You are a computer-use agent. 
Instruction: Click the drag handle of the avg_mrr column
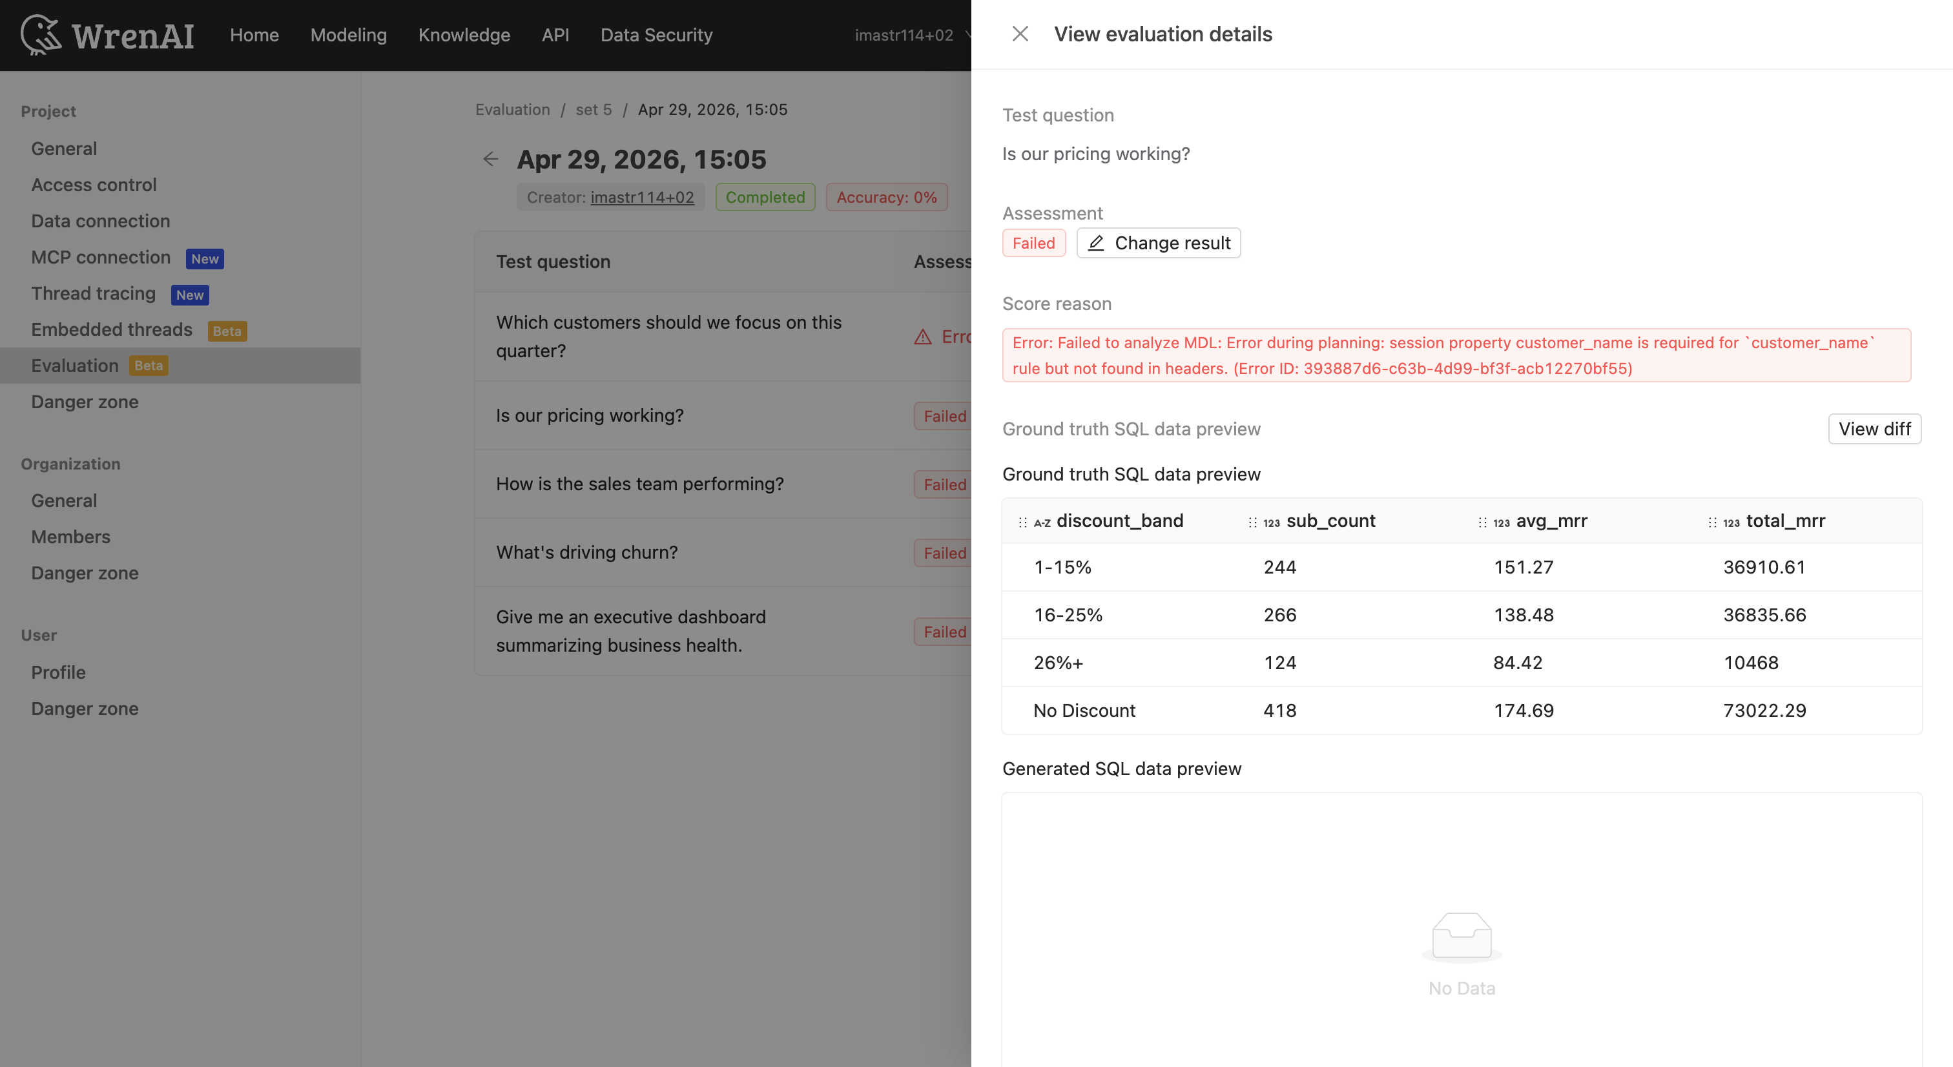click(x=1482, y=523)
